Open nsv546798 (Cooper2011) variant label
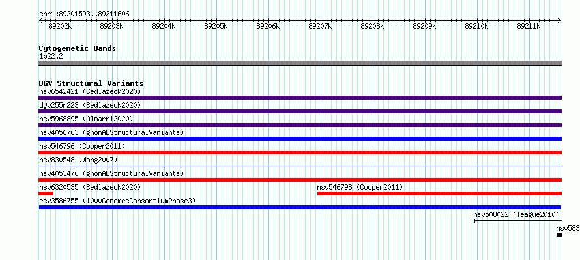Viewport: 580px width, 260px height. pos(360,187)
